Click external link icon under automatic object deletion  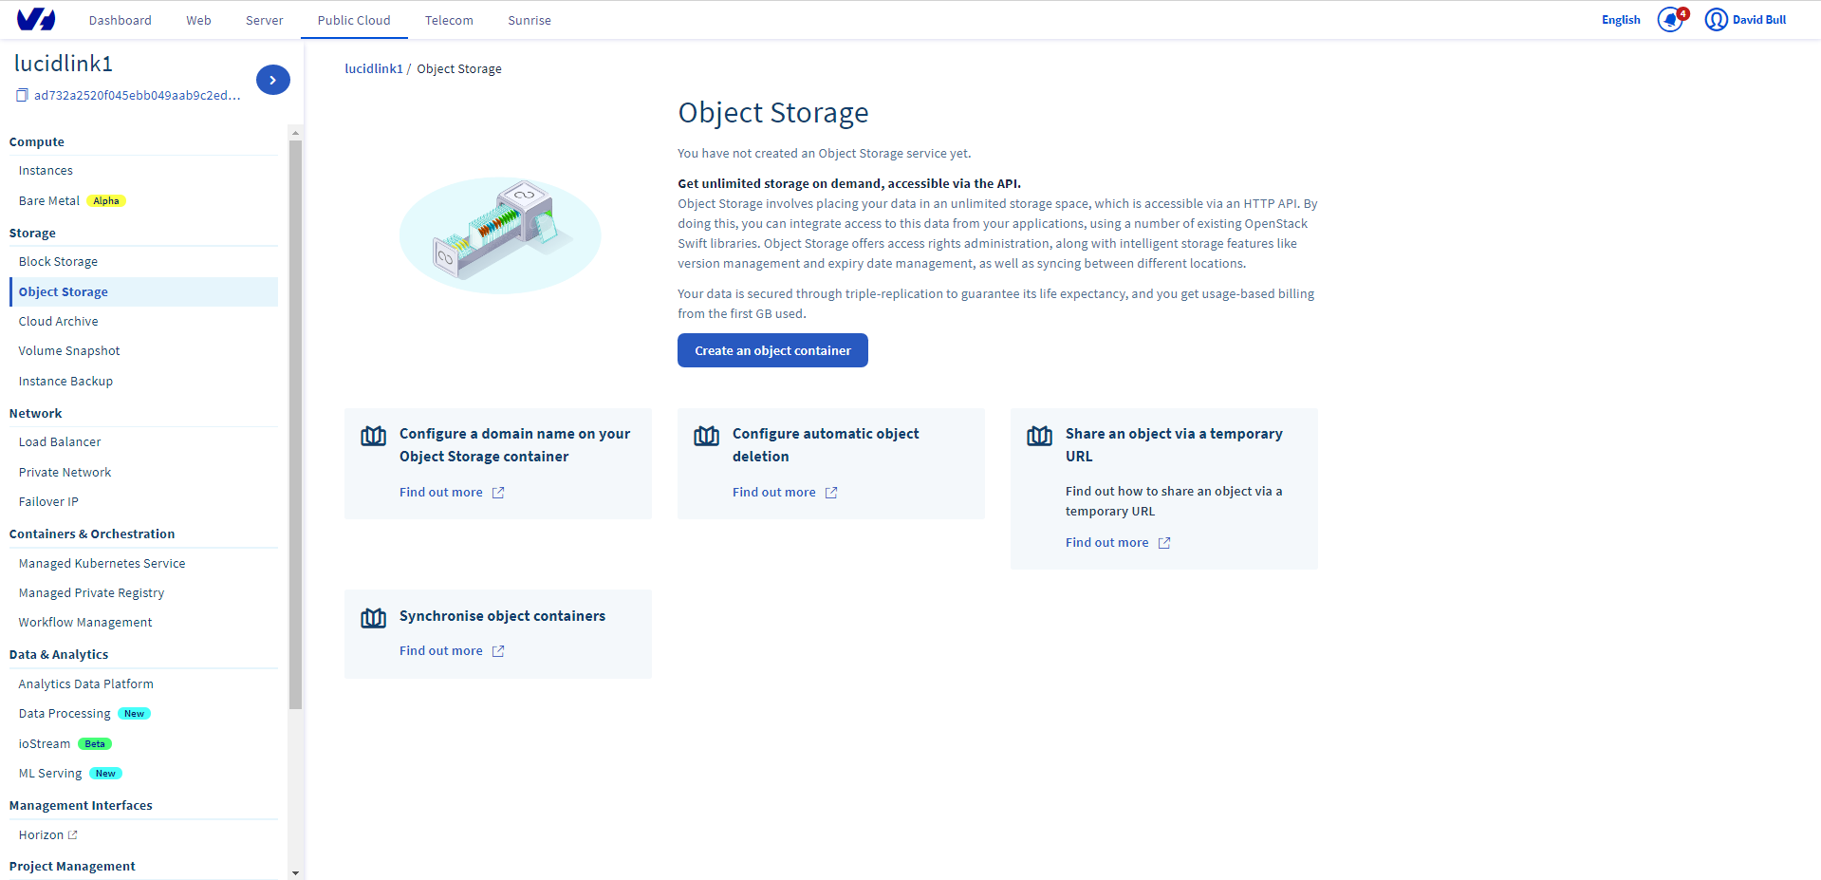click(x=831, y=493)
